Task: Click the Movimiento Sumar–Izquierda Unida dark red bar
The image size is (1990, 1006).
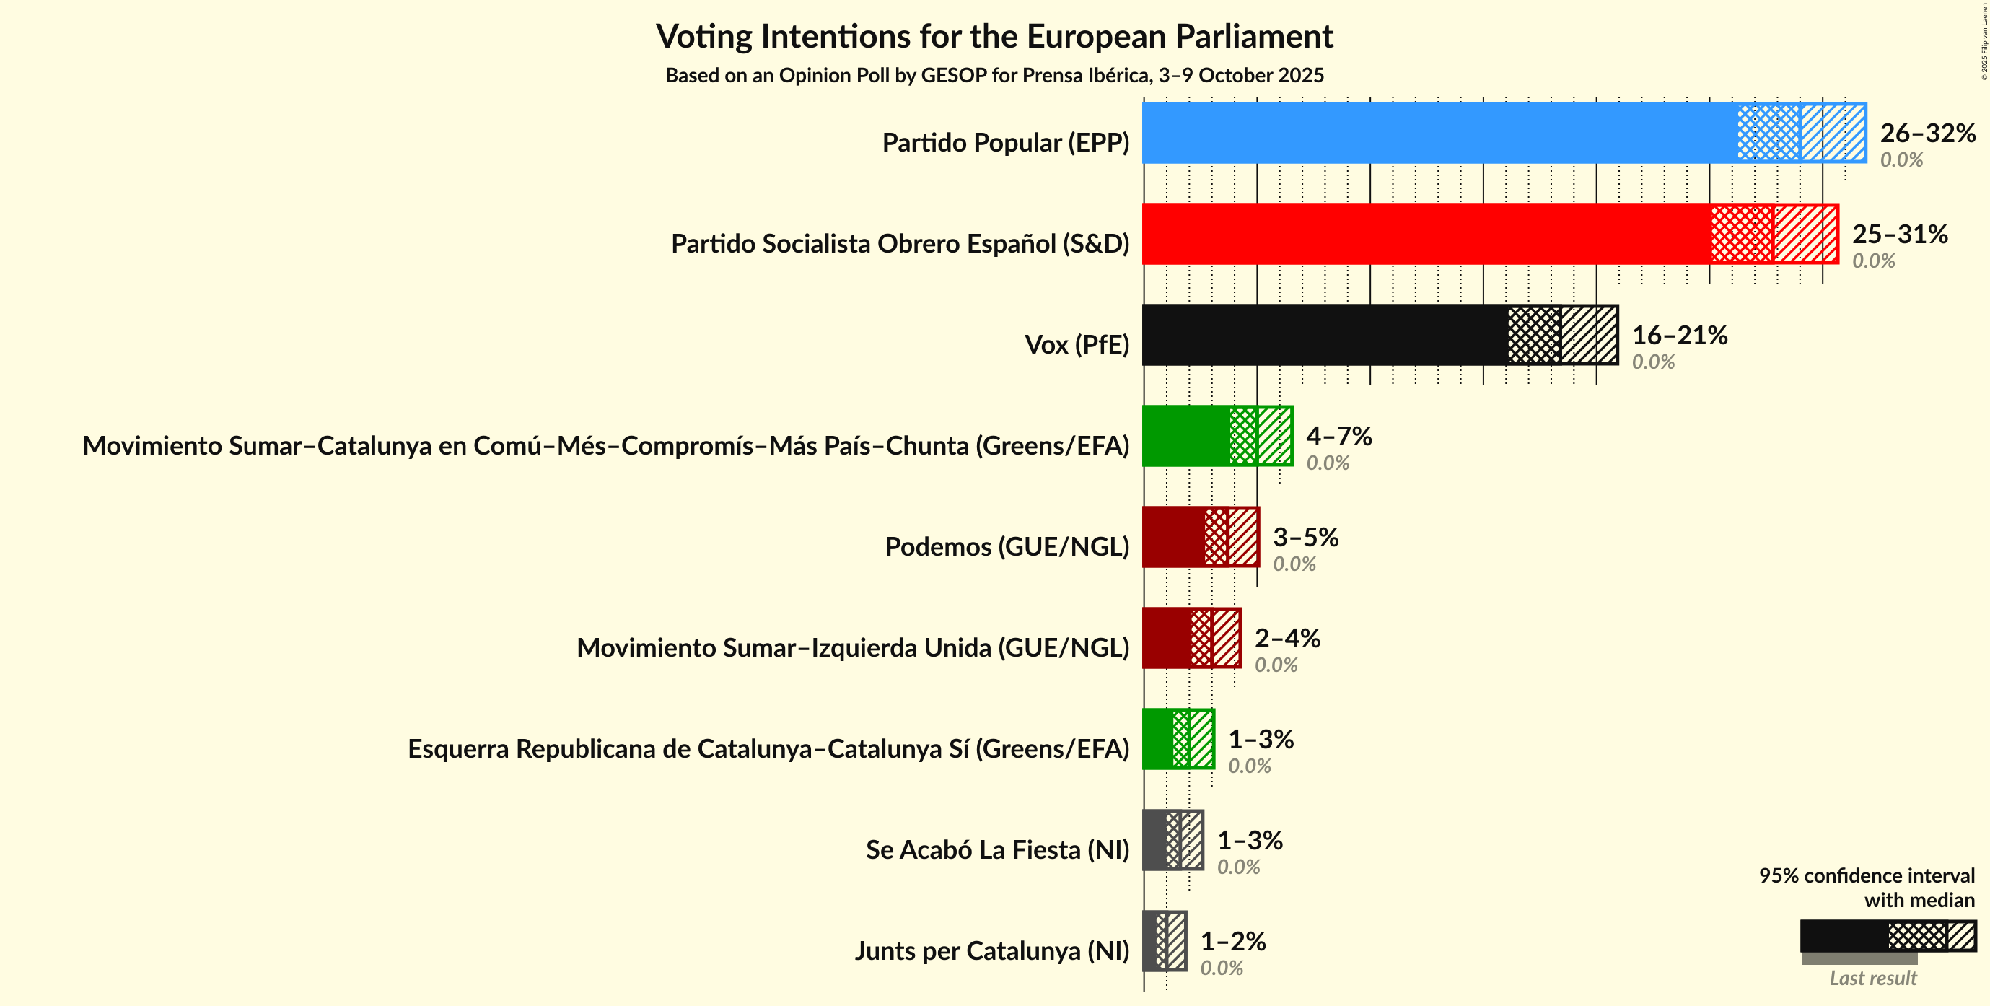Action: point(1167,638)
